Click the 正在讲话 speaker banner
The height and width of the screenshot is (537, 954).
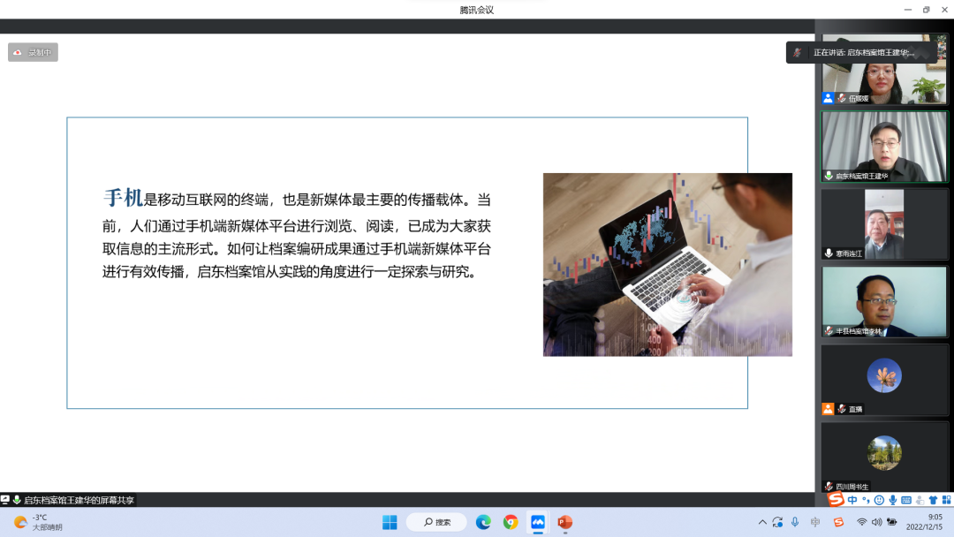(861, 52)
